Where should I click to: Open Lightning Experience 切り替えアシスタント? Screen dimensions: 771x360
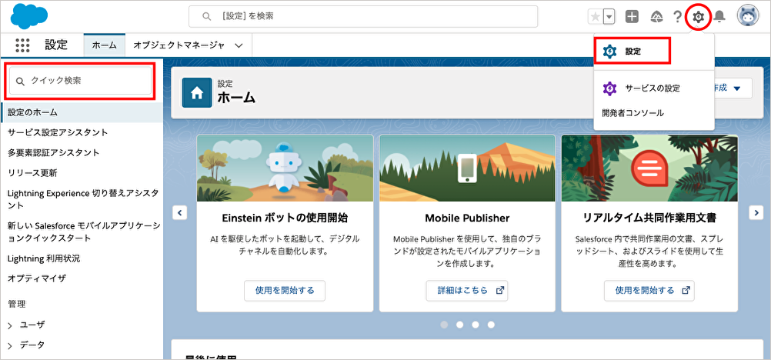click(83, 198)
